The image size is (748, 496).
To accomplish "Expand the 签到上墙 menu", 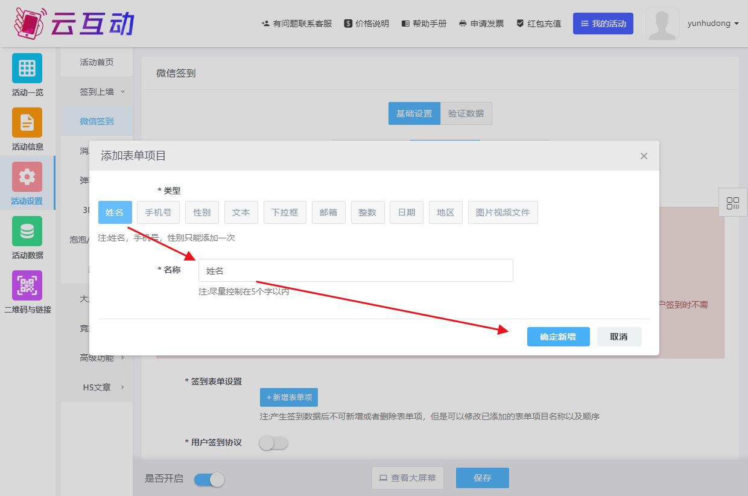I will (97, 92).
